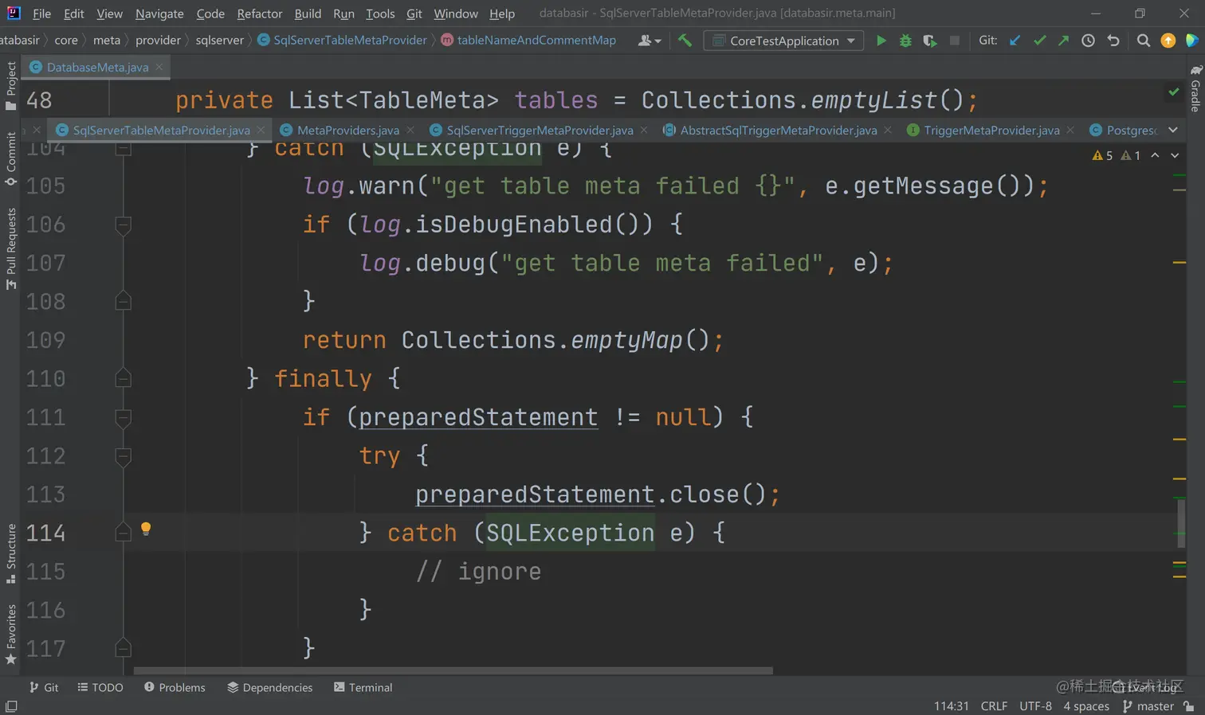Run CoreTestApplication with the green play icon
1205x715 pixels.
881,41
